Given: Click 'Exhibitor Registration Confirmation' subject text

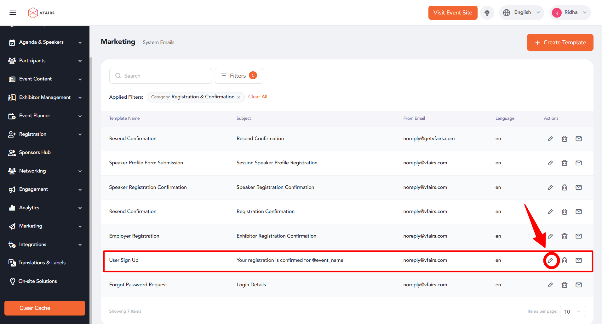Looking at the screenshot, I should tap(276, 236).
